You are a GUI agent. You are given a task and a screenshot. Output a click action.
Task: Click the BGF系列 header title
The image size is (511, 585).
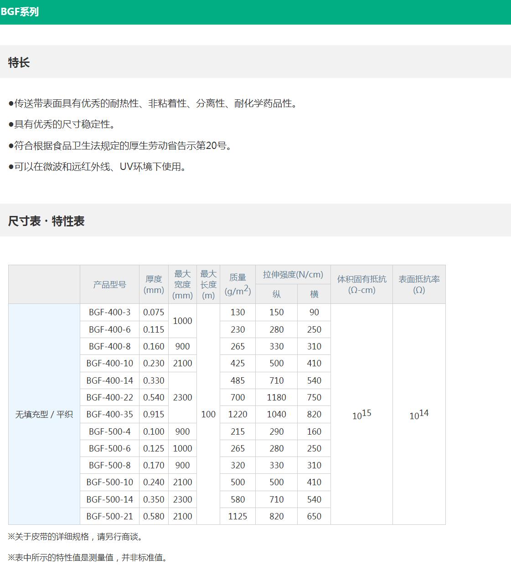pyautogui.click(x=20, y=12)
